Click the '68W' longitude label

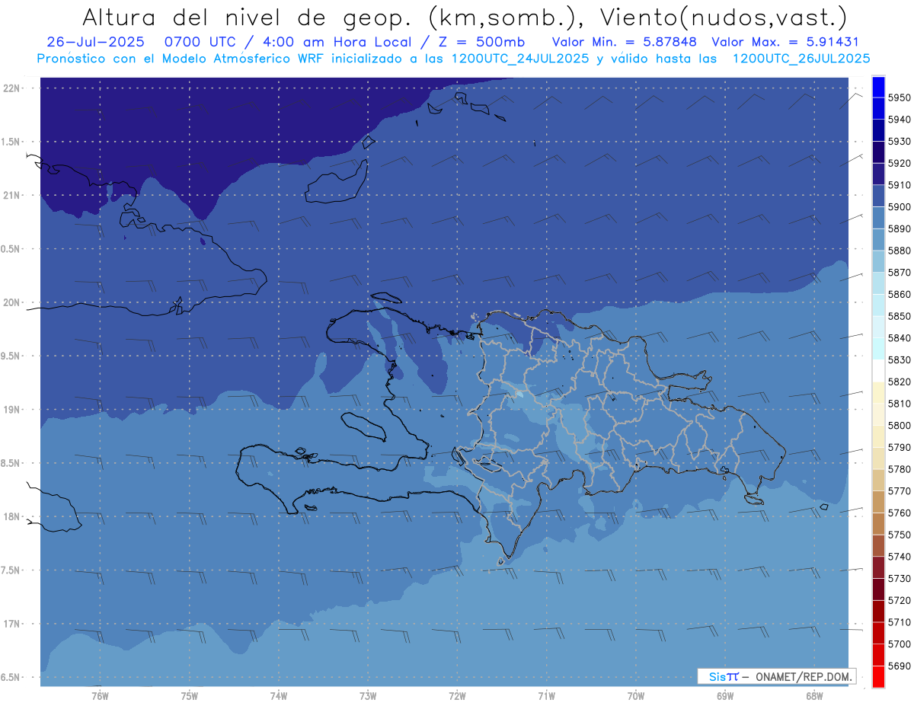pyautogui.click(x=814, y=696)
